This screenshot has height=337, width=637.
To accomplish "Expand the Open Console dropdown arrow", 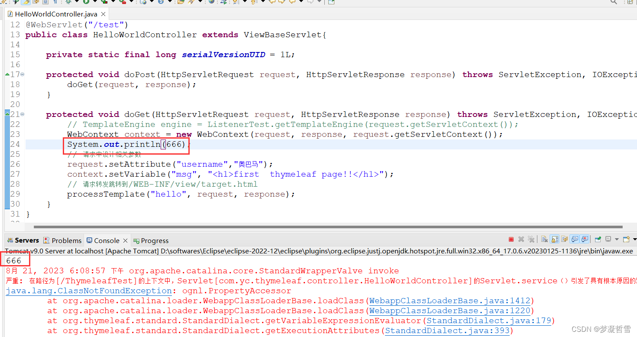I will (634, 239).
